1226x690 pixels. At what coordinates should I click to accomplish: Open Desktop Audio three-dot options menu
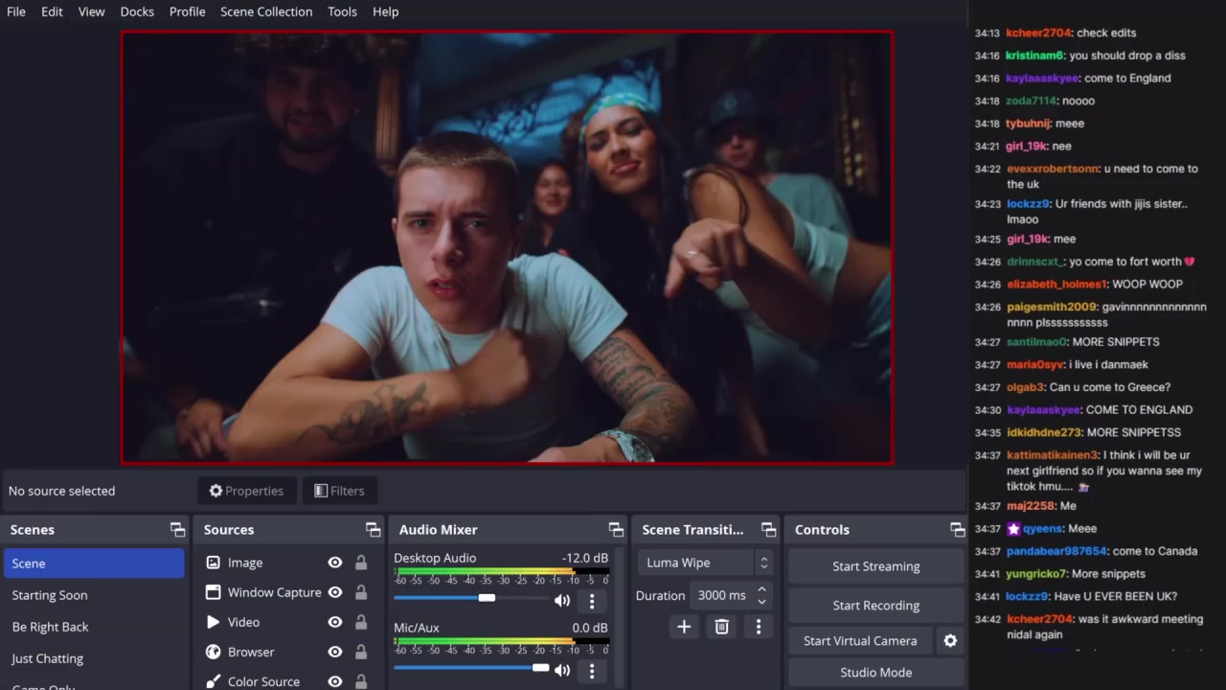[x=592, y=601]
